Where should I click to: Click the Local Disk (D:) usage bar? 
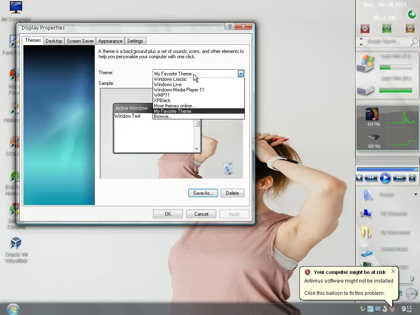(396, 91)
